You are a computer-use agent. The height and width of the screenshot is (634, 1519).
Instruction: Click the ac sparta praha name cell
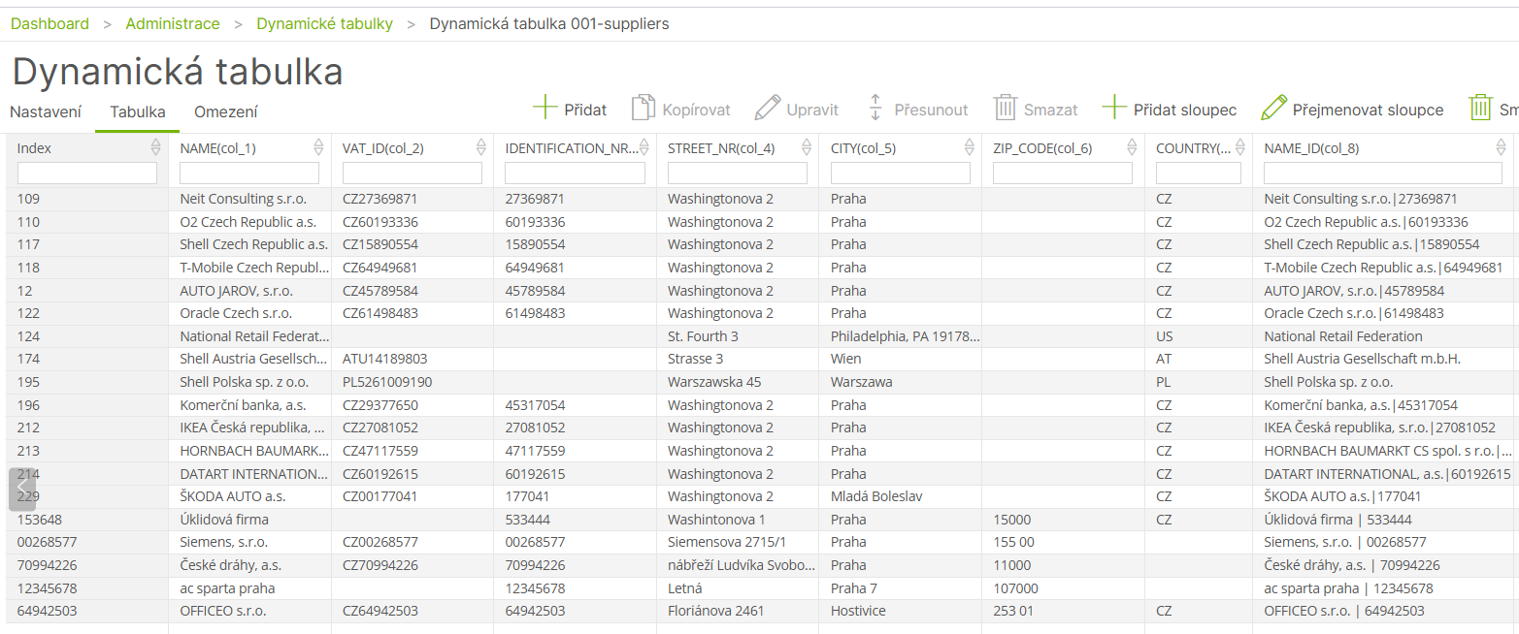250,588
